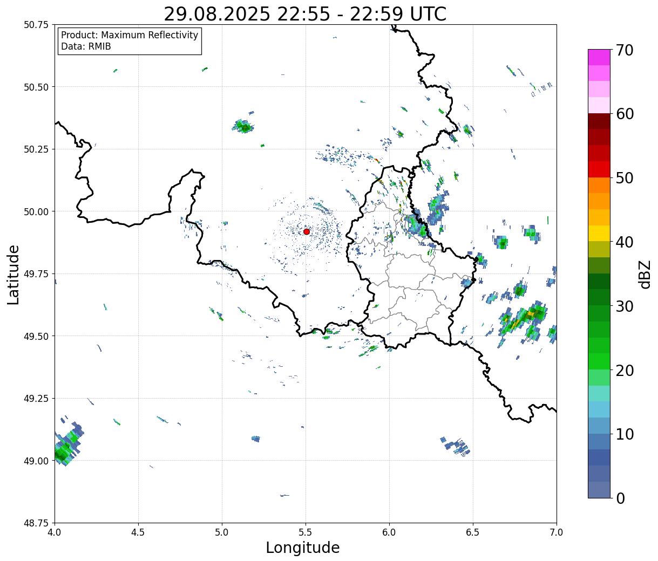This screenshot has width=658, height=561.
Task: Click the longitude tick label 6.5
Action: (473, 532)
